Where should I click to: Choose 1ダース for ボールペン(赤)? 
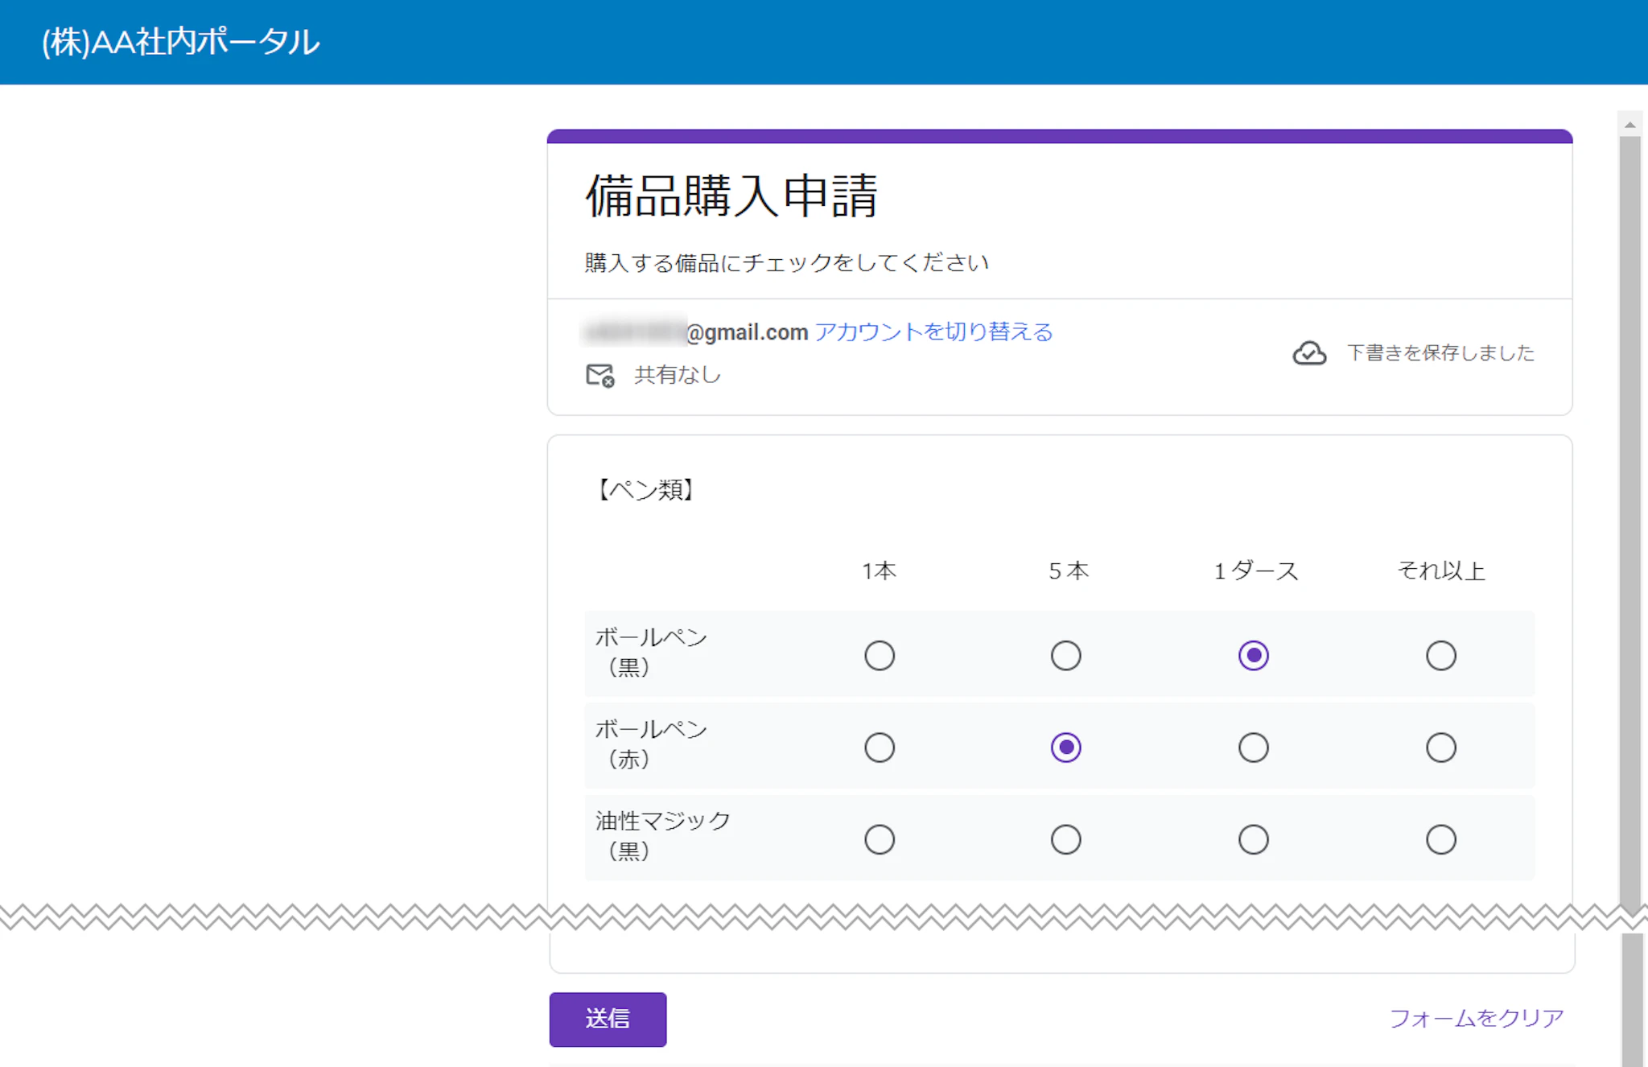click(1253, 748)
